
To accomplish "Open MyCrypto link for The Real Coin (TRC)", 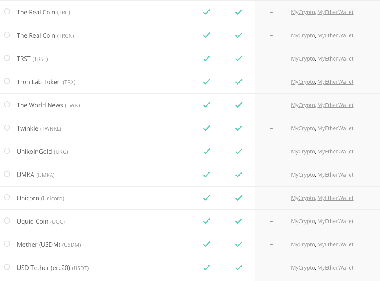I will [x=303, y=12].
